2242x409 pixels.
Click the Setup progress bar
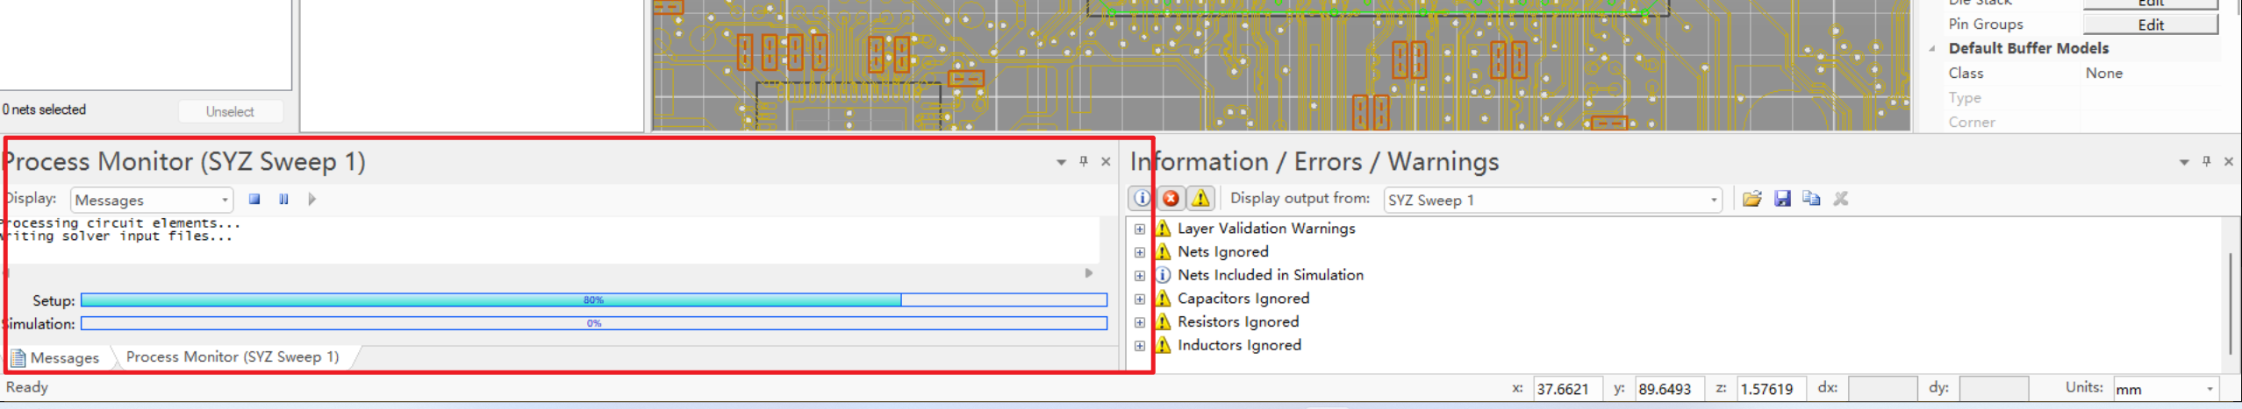(x=593, y=300)
